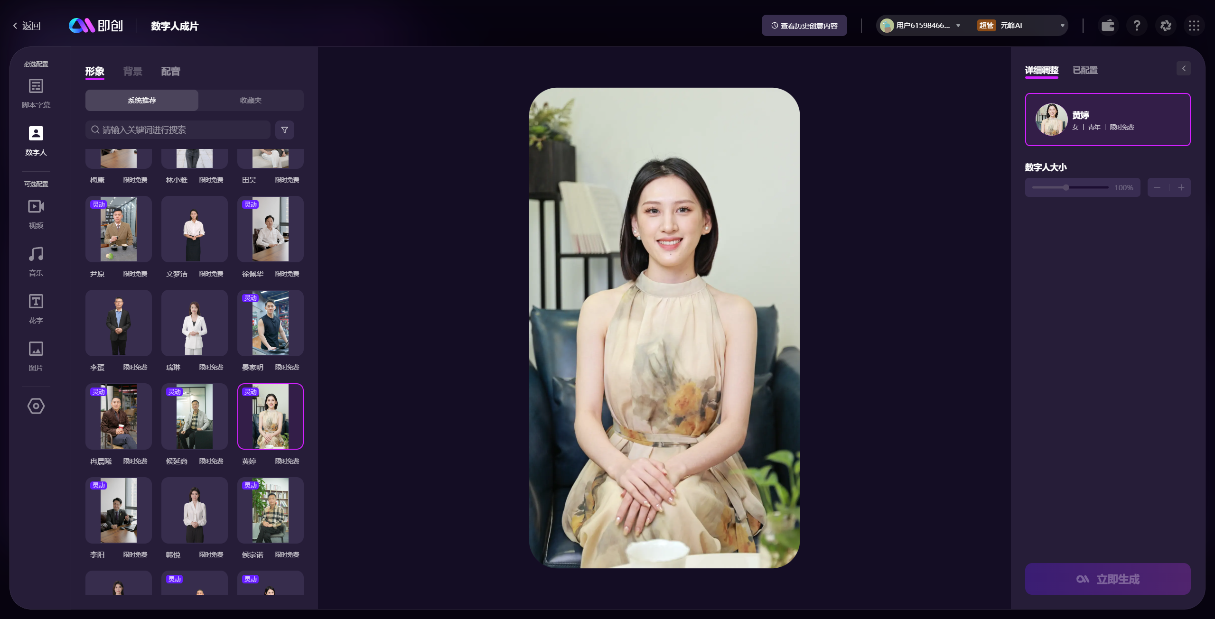
Task: Open the apps grid icon
Action: pos(1194,26)
